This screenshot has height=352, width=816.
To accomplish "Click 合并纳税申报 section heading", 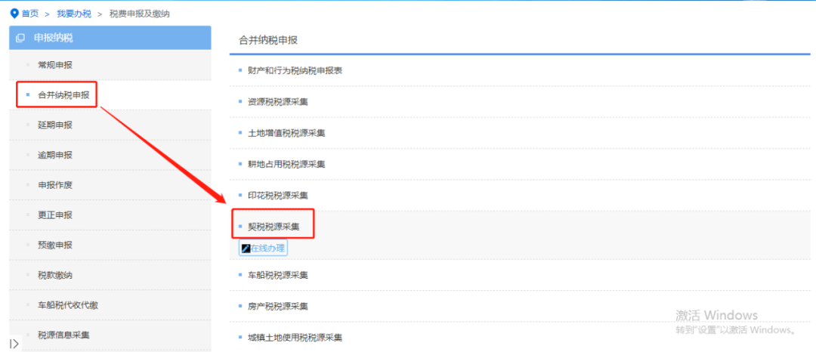I will tap(268, 41).
